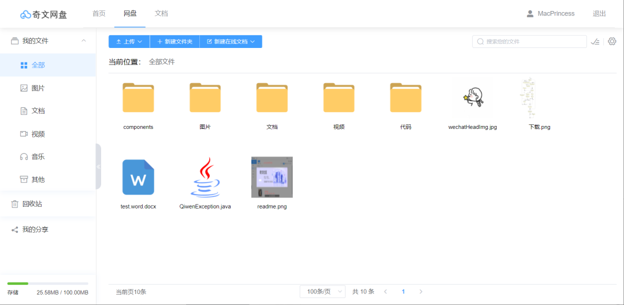Viewport: 624px width, 305px height.
Task: Open the 视频 folder icon
Action: (339, 98)
